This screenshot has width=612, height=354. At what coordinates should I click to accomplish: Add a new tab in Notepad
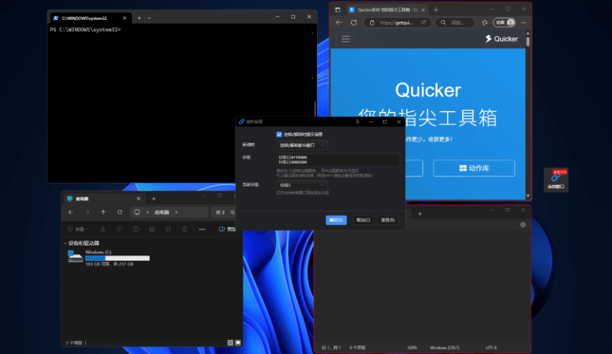(420, 214)
